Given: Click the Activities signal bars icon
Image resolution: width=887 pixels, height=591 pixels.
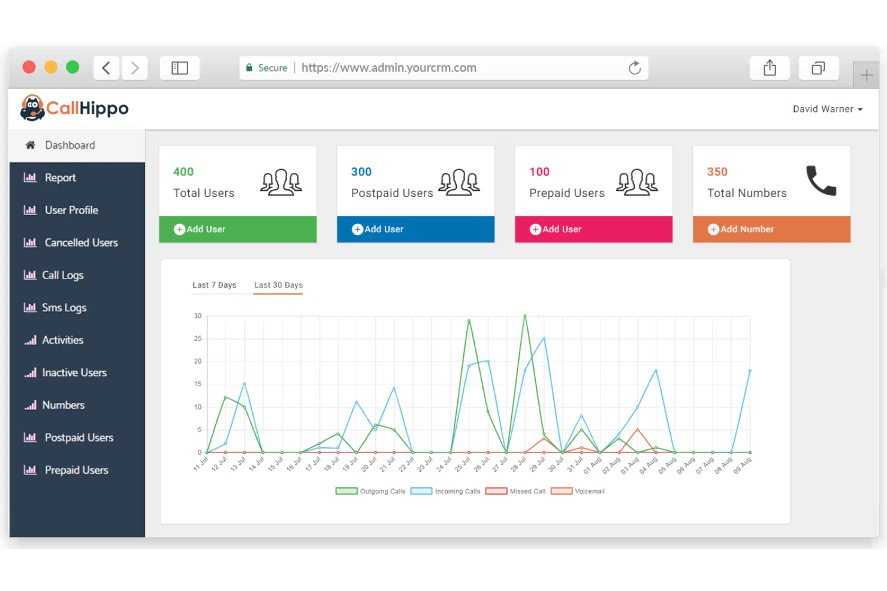Looking at the screenshot, I should click(x=31, y=340).
